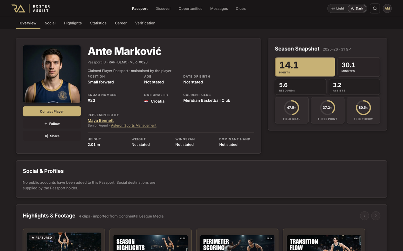Click the 5.6 Rebounds stat card
403x251 pixels.
(301, 87)
